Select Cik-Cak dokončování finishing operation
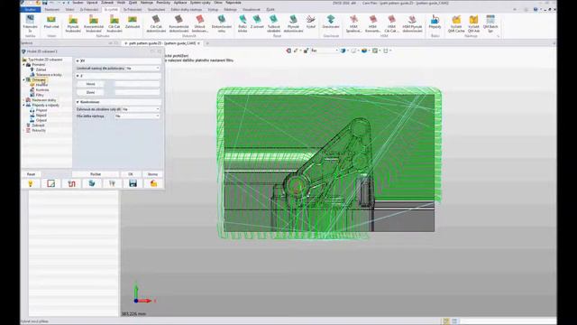 point(156,24)
